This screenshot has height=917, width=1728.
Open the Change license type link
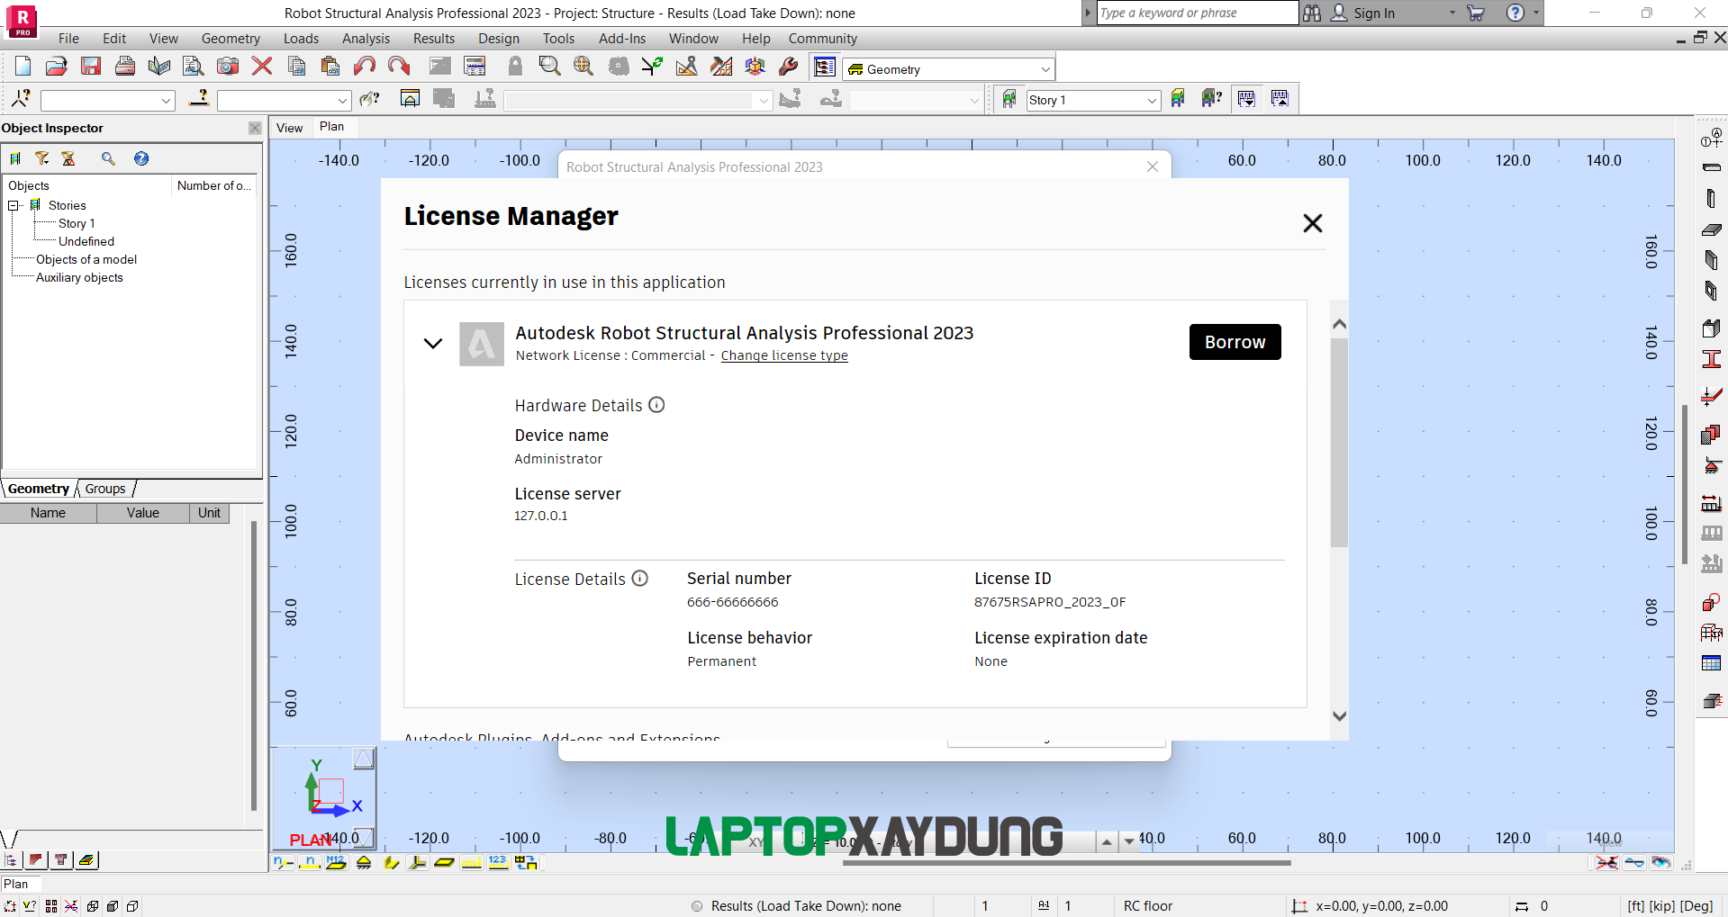point(783,355)
